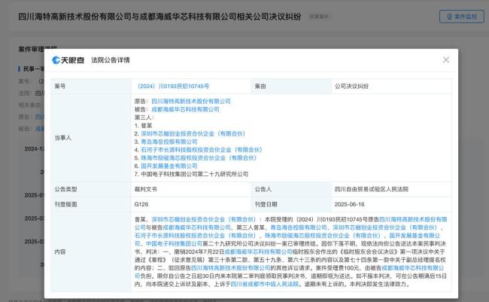The image size is (489, 302).
Task: Click the 法院公告详情 dialog title
Action: point(111,60)
